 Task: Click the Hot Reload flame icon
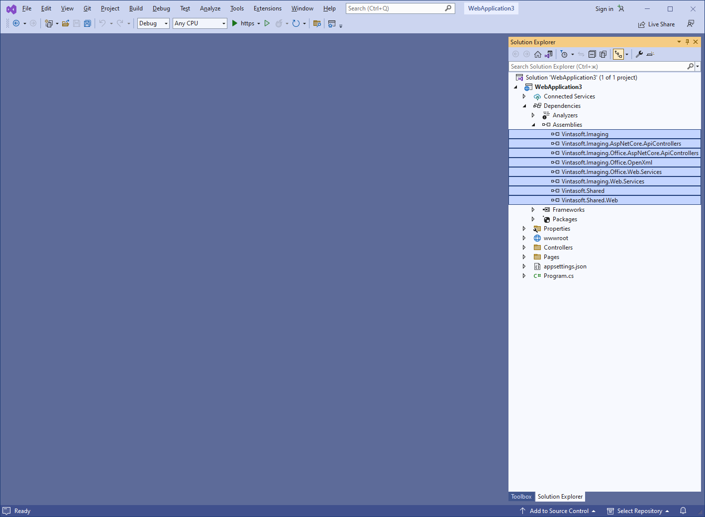click(x=279, y=23)
